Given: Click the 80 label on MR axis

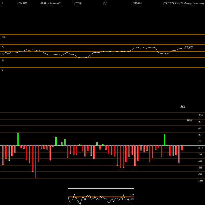Looking at the screenshot, I should (x=200, y=122).
